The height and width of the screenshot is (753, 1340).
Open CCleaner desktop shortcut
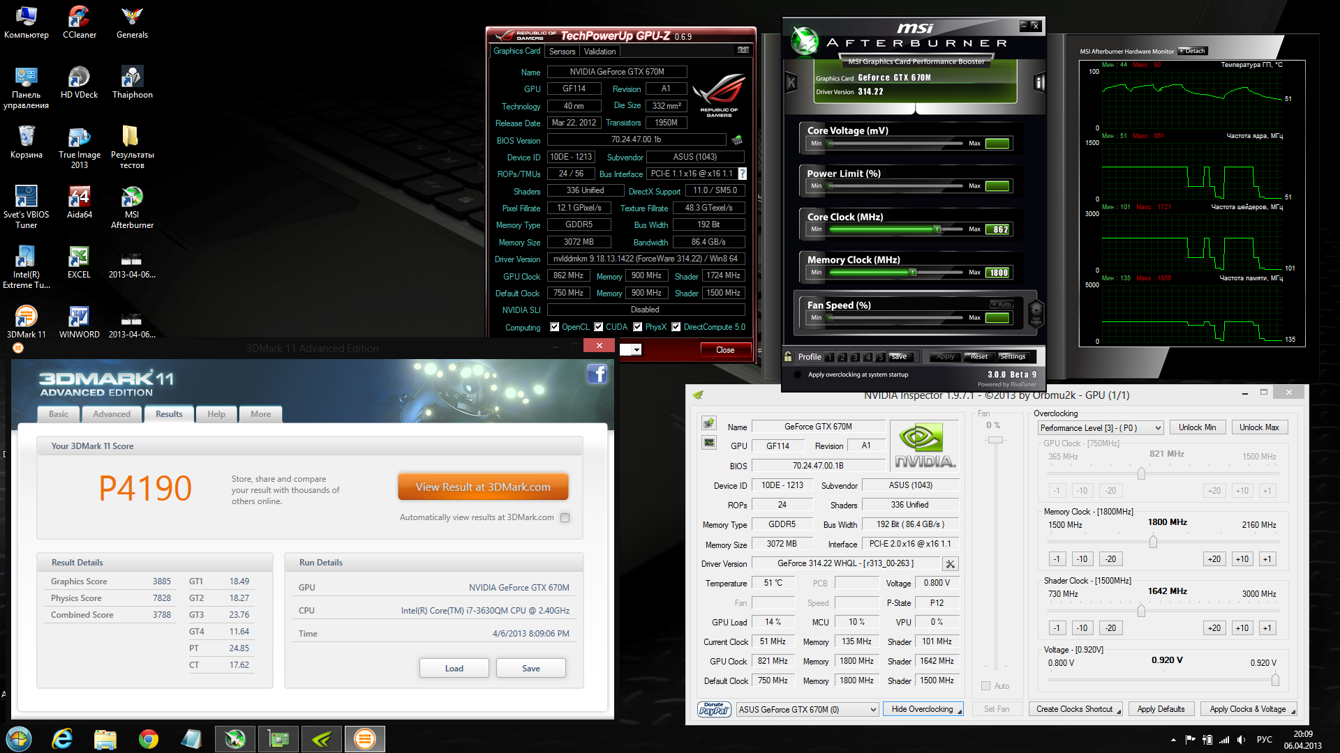[x=79, y=22]
